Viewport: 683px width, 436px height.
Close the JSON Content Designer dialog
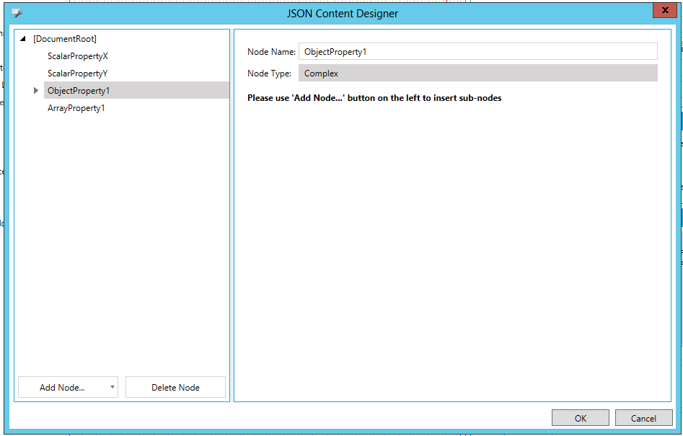tap(664, 10)
